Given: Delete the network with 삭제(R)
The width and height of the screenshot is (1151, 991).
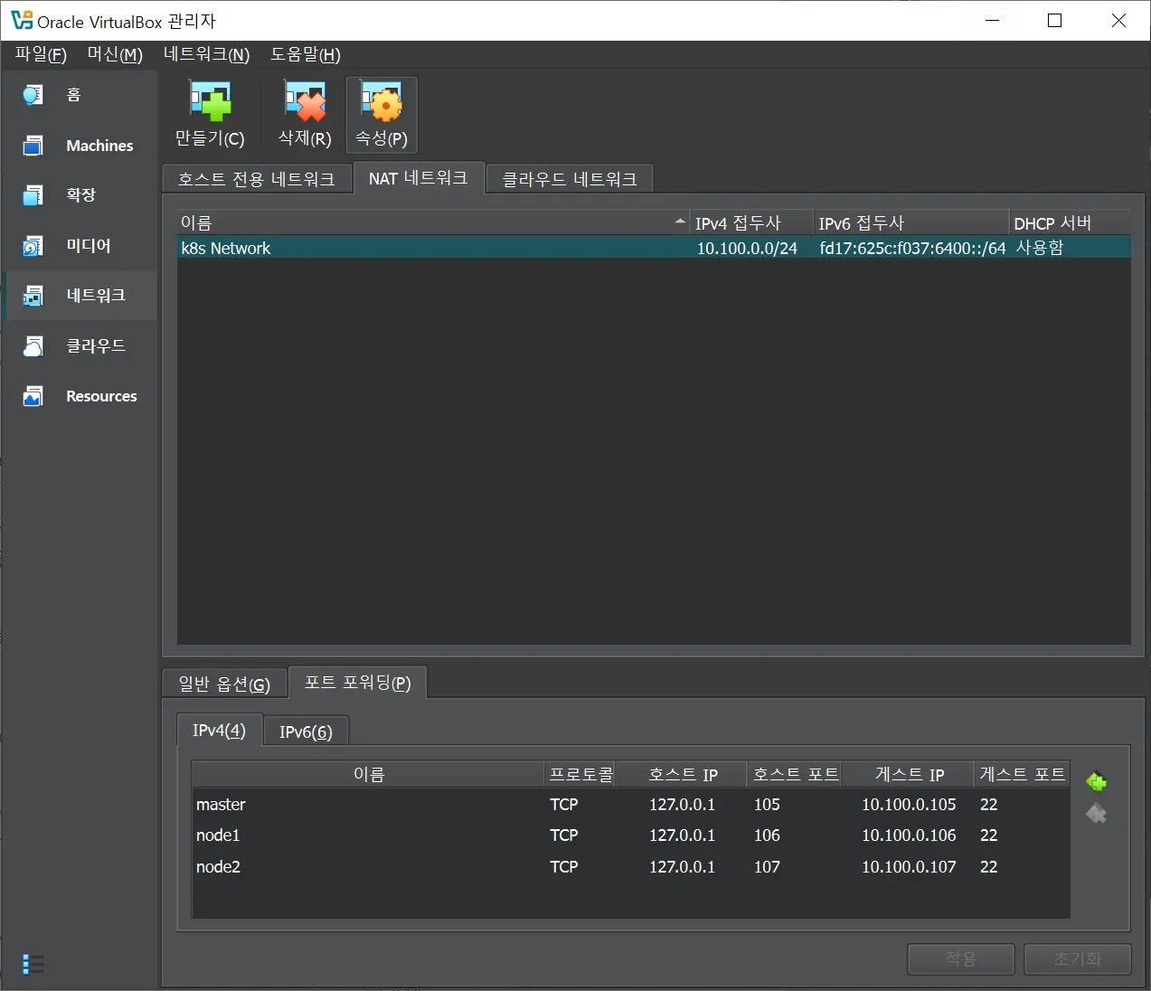Looking at the screenshot, I should coord(305,115).
